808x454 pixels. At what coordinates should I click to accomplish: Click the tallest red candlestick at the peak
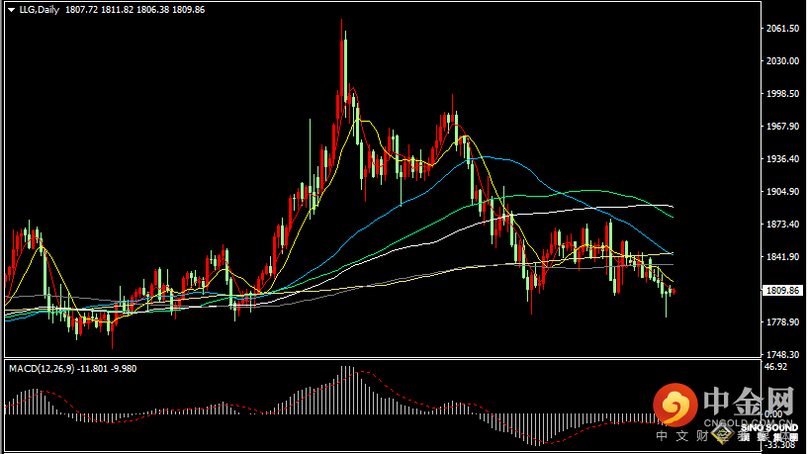pos(344,69)
